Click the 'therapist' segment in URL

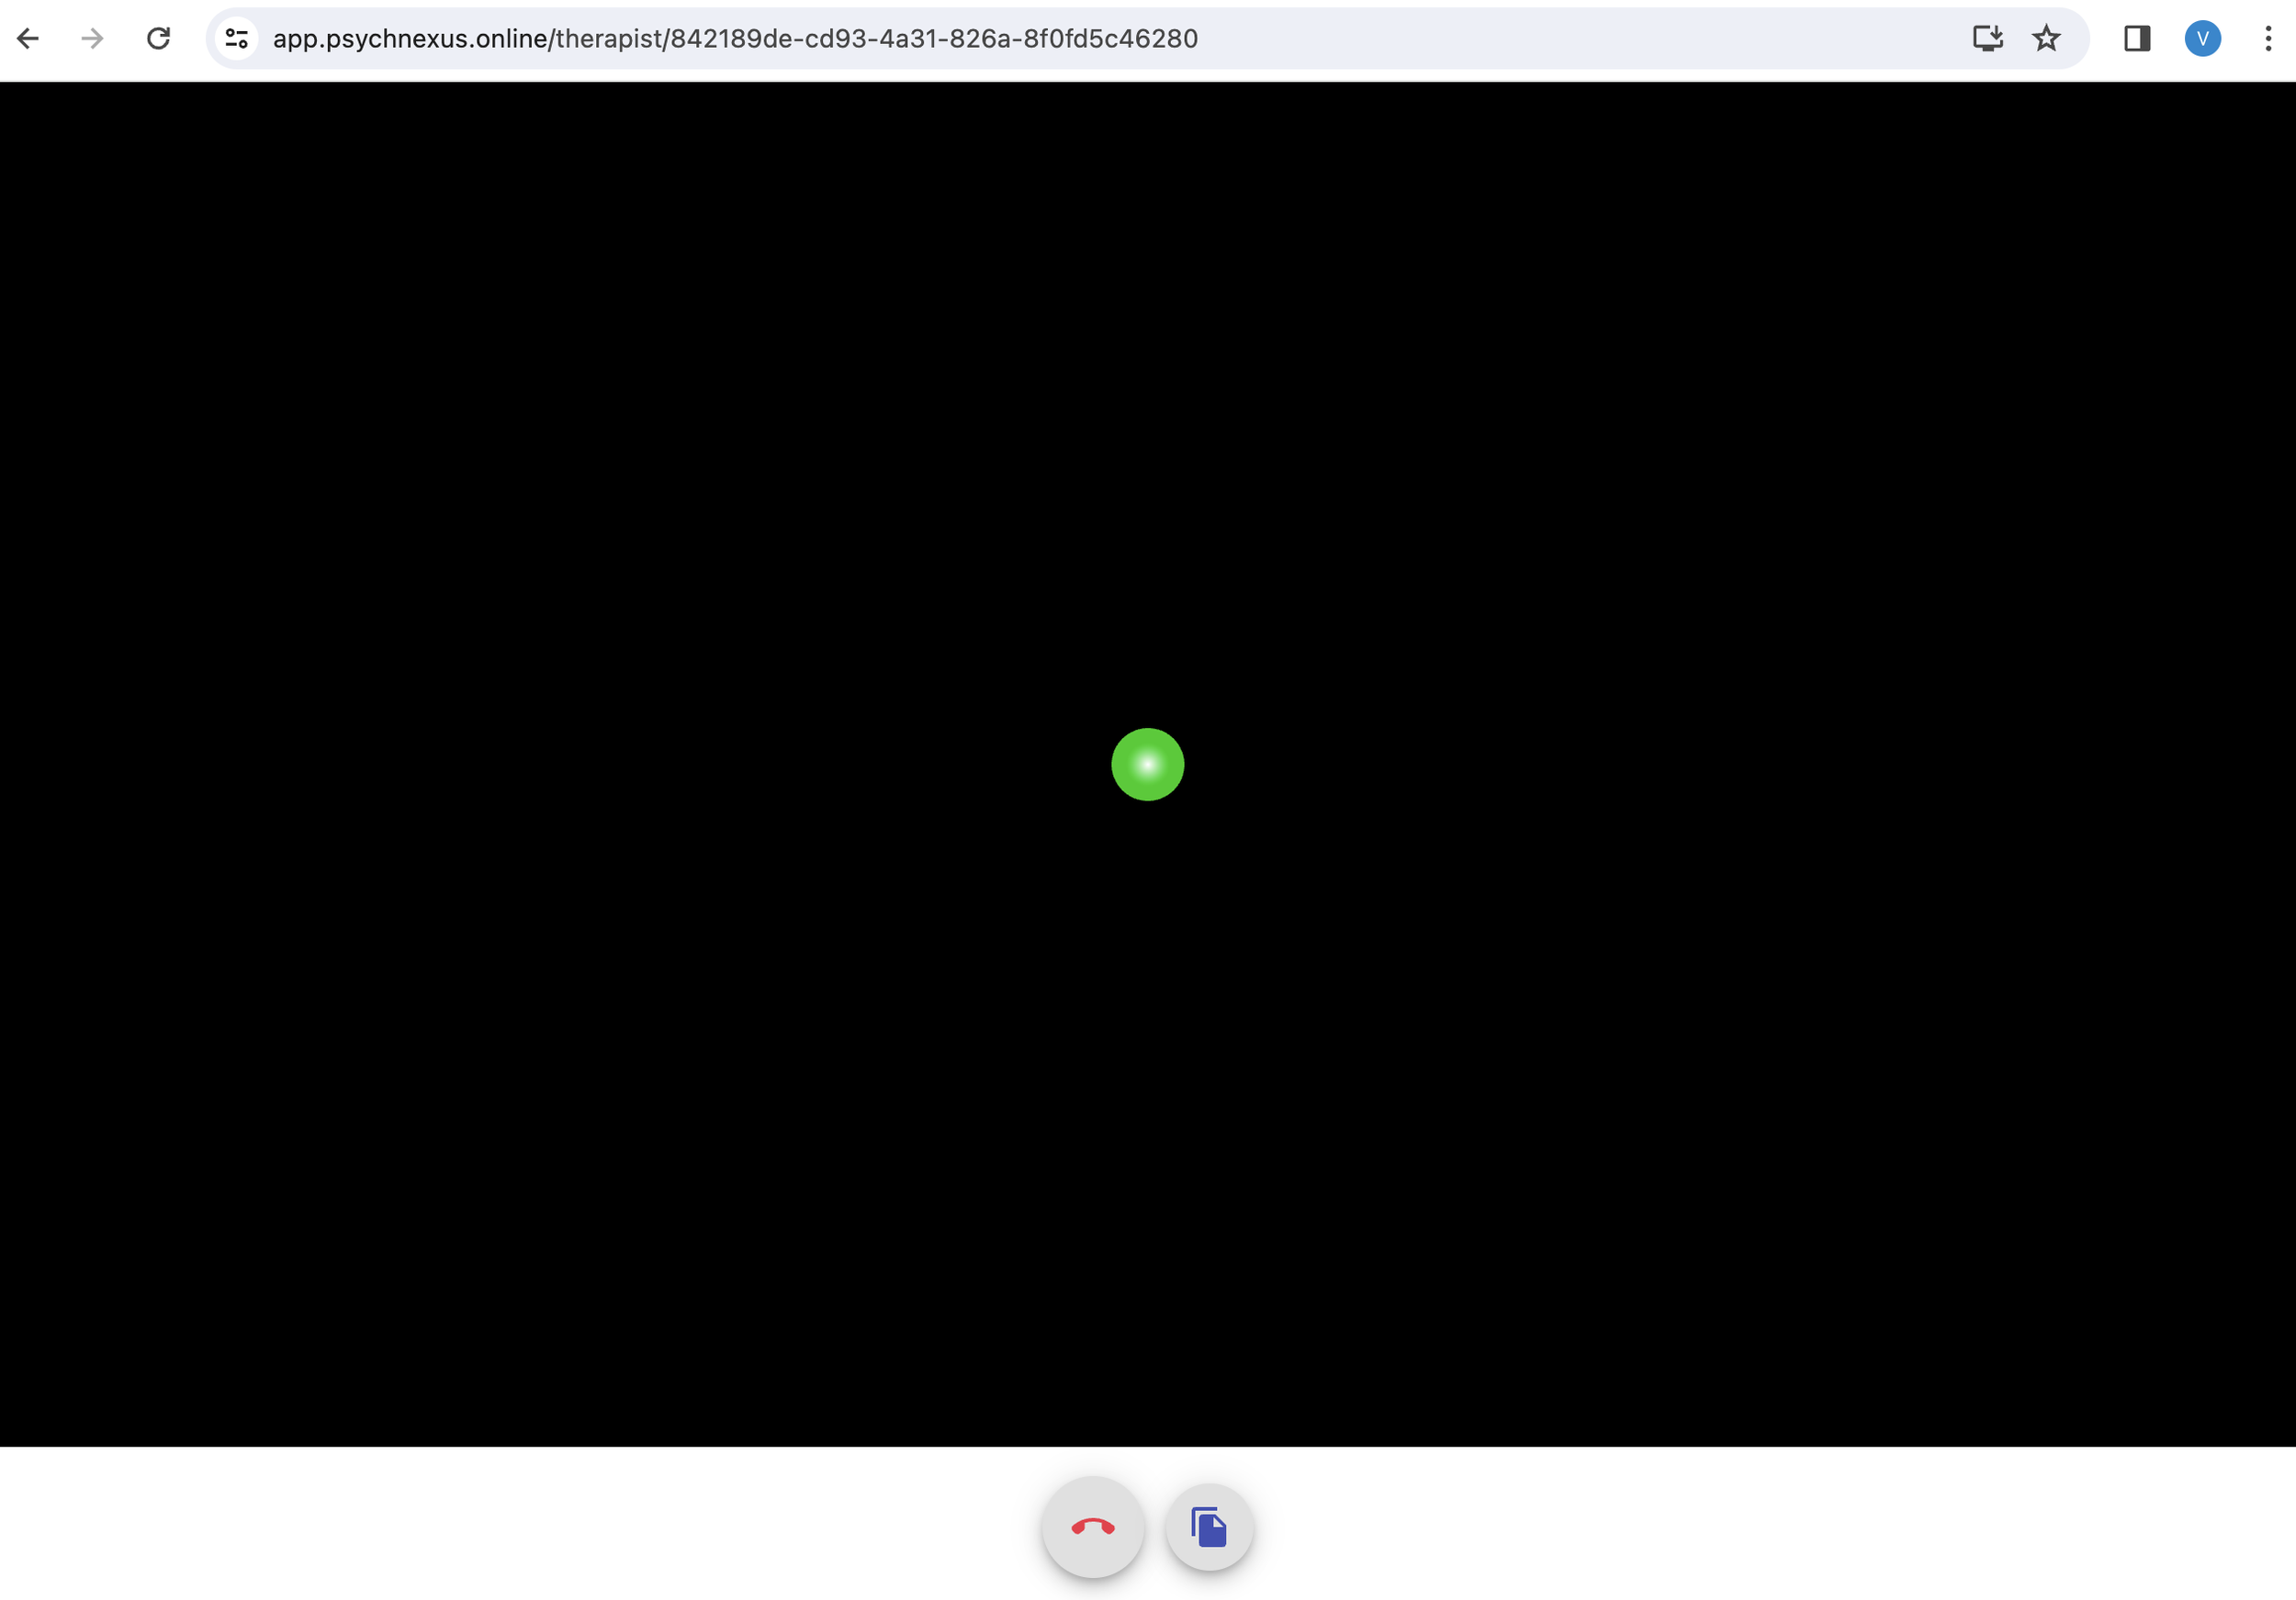(609, 38)
